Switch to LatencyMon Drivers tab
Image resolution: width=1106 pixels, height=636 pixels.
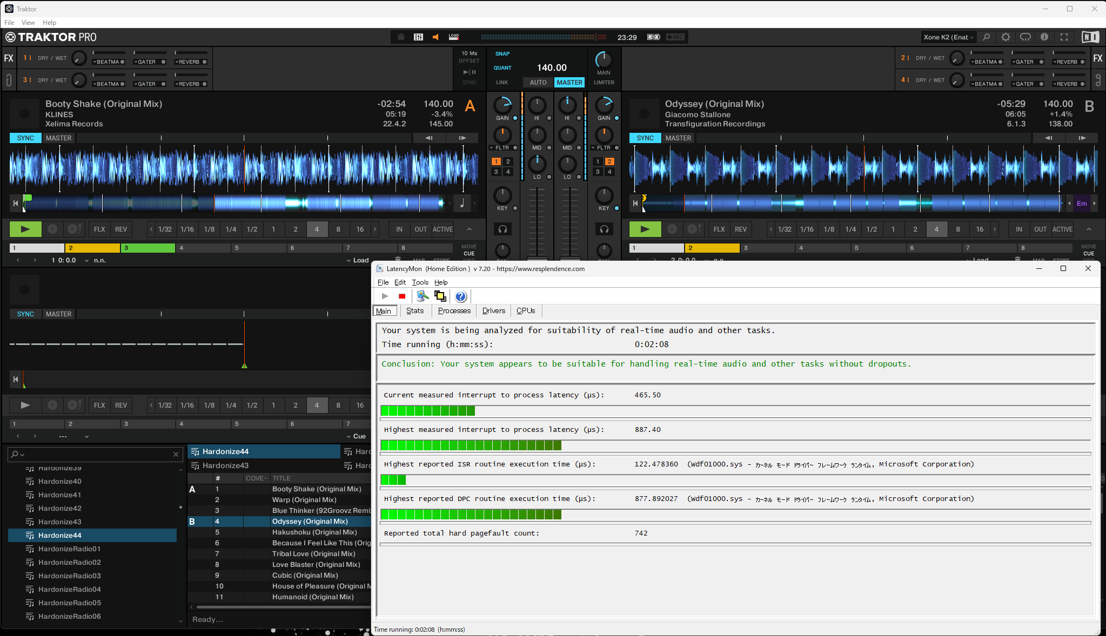[x=493, y=311]
